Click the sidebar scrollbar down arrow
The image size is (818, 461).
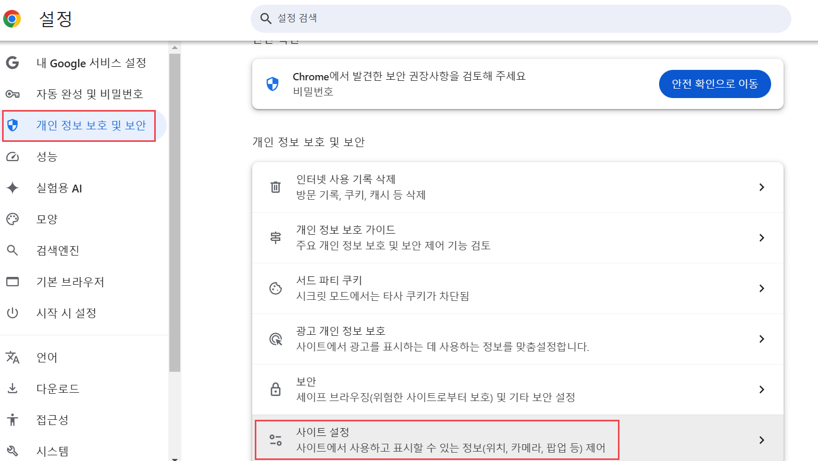pos(175,458)
